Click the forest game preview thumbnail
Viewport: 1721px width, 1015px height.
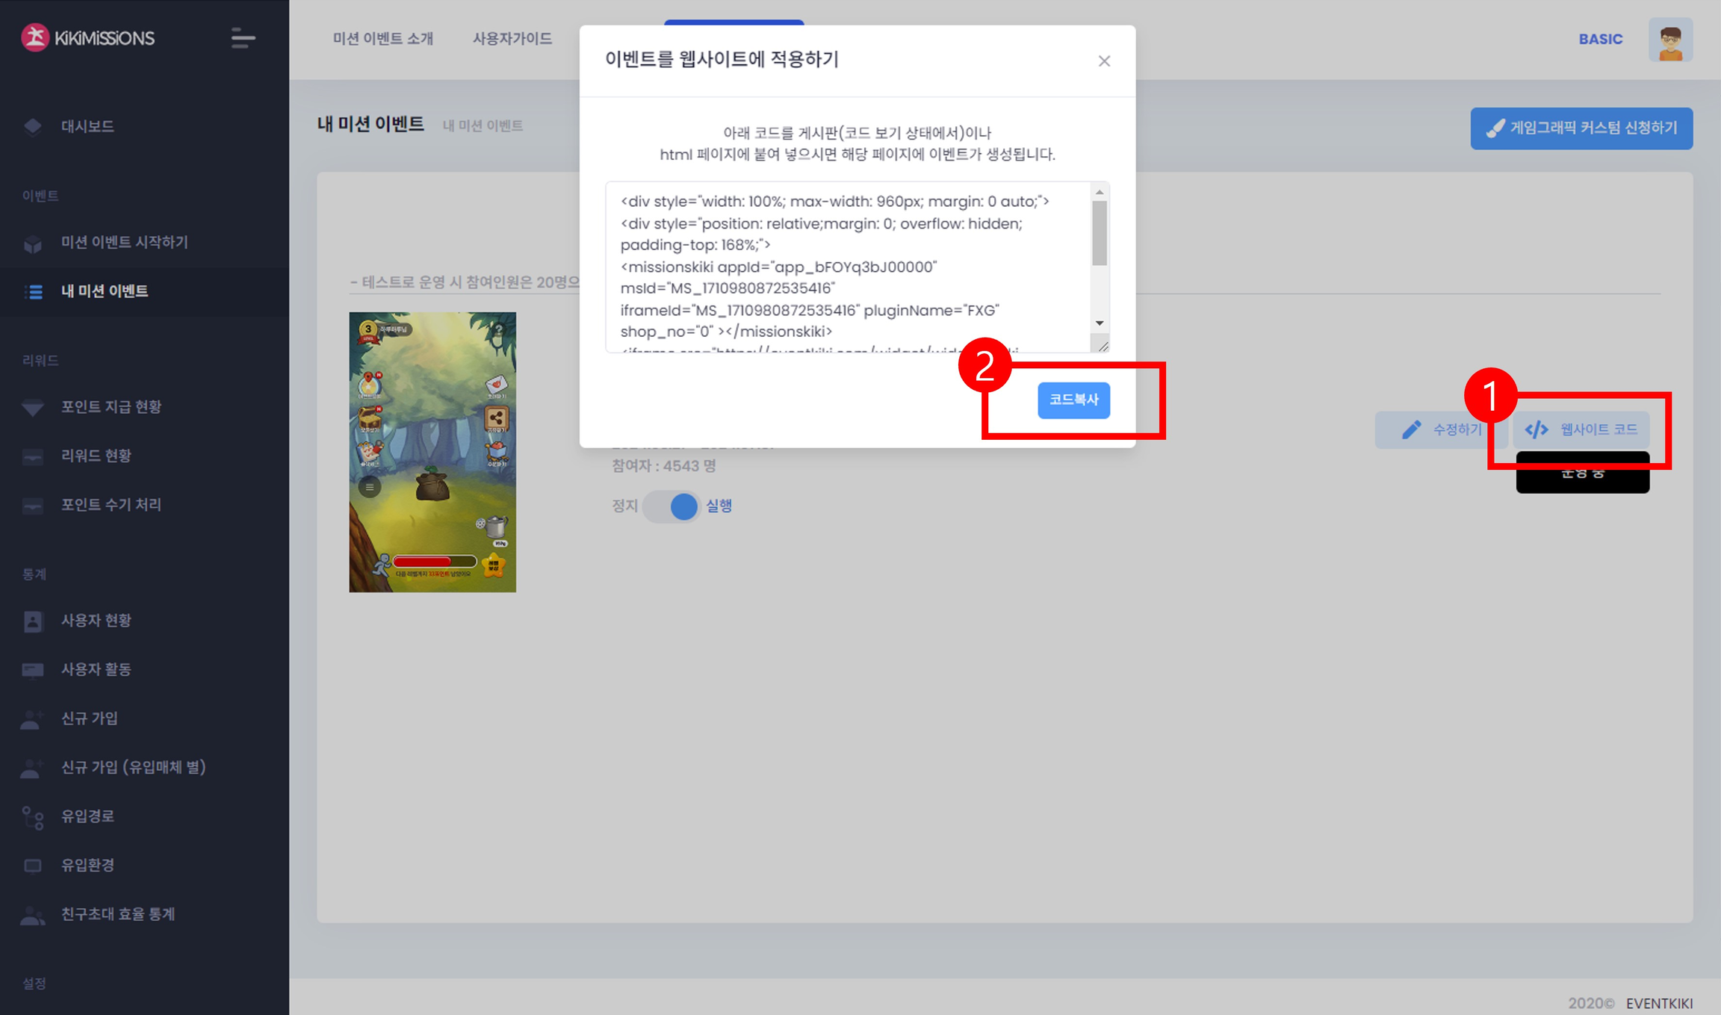coord(432,452)
